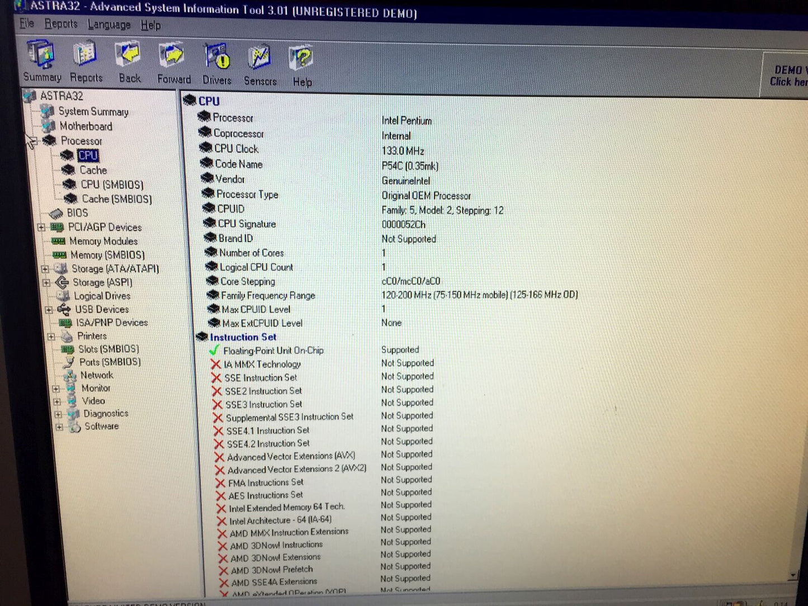Viewport: 808px width, 606px height.
Task: Select Memory (SMBIOS) in tree
Action: click(x=107, y=255)
